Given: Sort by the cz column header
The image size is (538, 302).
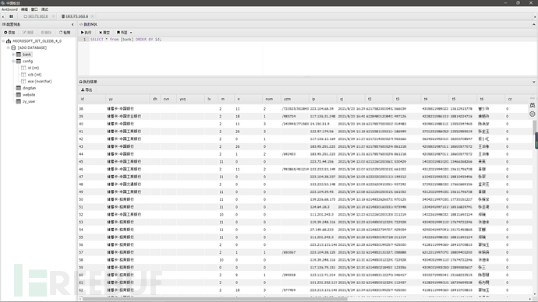Looking at the screenshot, I should [517, 99].
